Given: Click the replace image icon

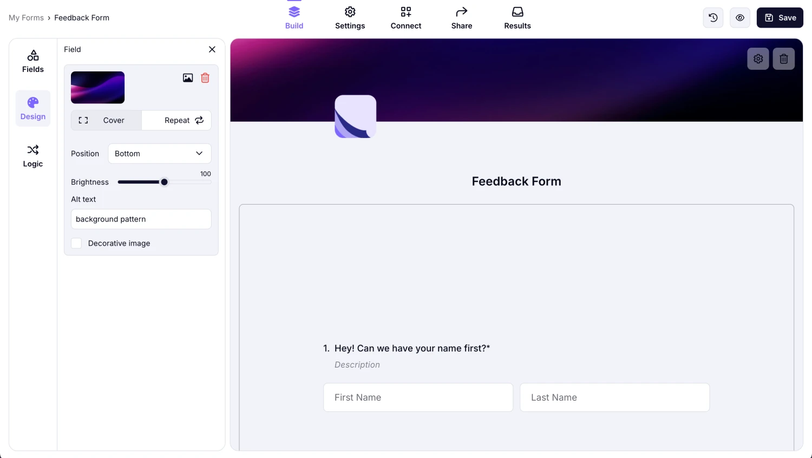Looking at the screenshot, I should (188, 78).
